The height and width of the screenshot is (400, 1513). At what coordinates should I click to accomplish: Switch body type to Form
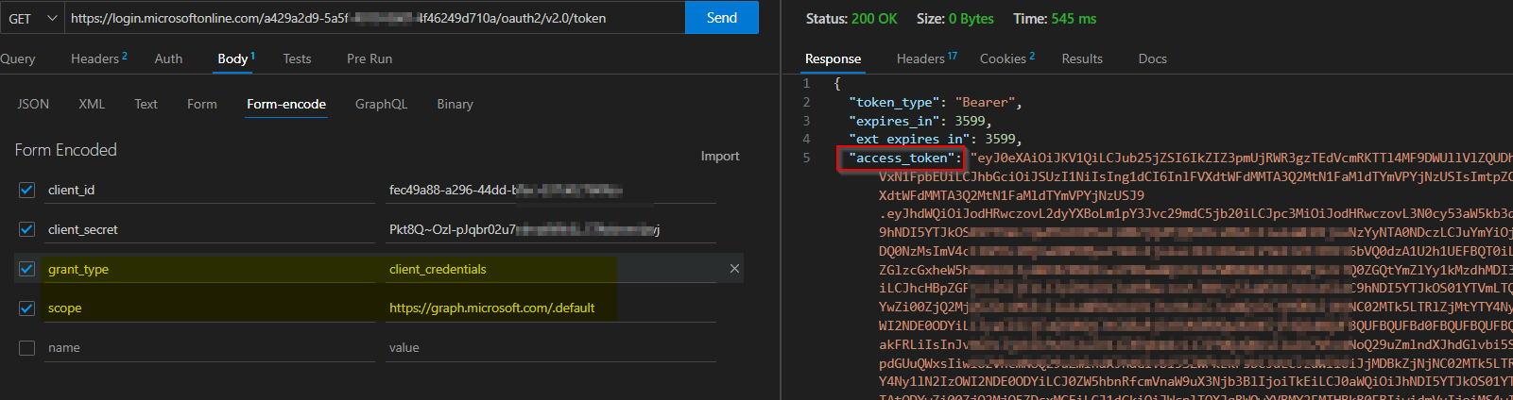pos(201,104)
